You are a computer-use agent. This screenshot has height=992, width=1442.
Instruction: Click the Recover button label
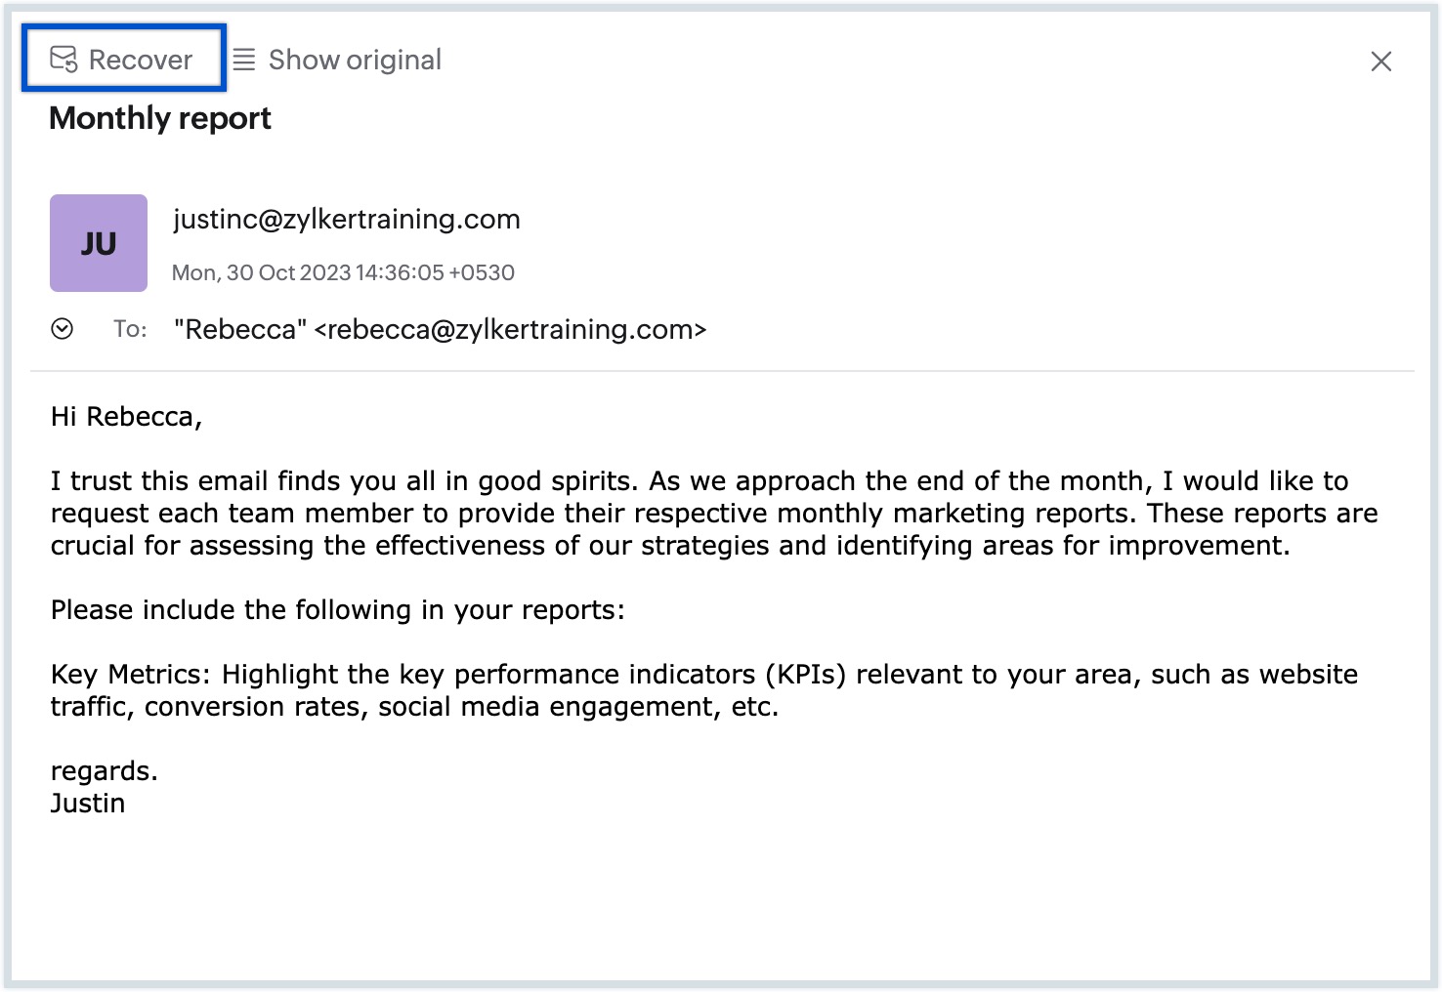[141, 61]
